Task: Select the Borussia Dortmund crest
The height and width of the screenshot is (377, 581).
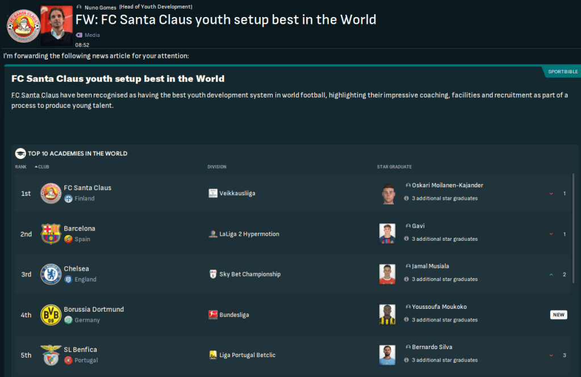Action: pyautogui.click(x=51, y=315)
